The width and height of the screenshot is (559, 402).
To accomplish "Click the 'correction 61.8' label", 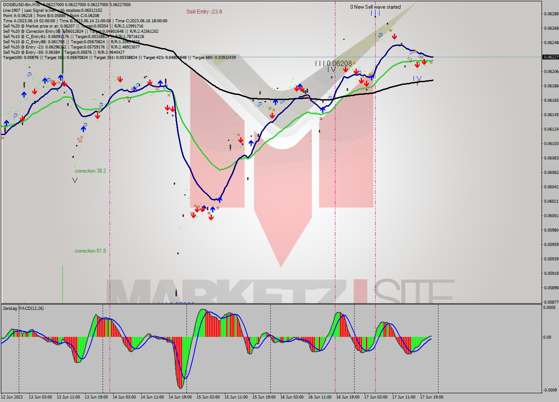I will click(90, 251).
